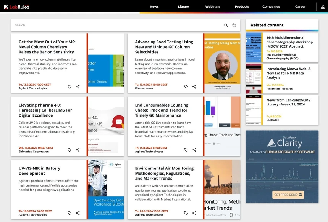This screenshot has width=328, height=222.
Task: Open the News menu
Action: [154, 7]
